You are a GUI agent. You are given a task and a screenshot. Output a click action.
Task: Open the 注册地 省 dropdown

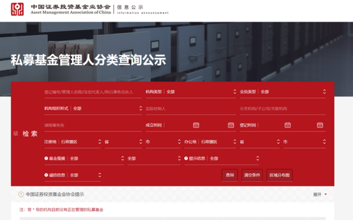[123, 142]
